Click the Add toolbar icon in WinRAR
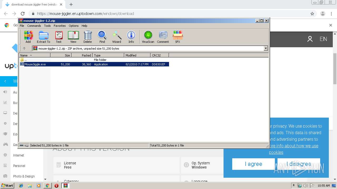337x189 pixels. pos(28,37)
